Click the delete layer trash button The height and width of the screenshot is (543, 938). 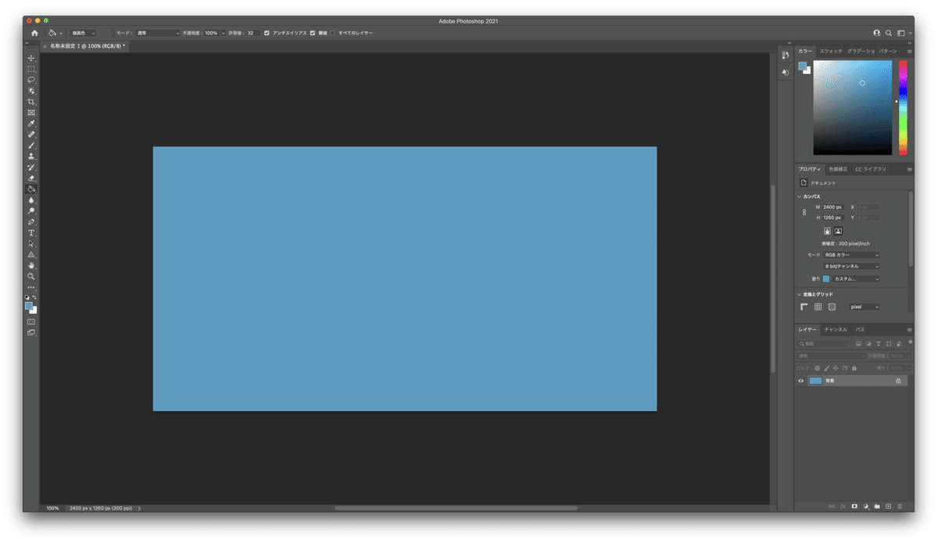[x=900, y=506]
